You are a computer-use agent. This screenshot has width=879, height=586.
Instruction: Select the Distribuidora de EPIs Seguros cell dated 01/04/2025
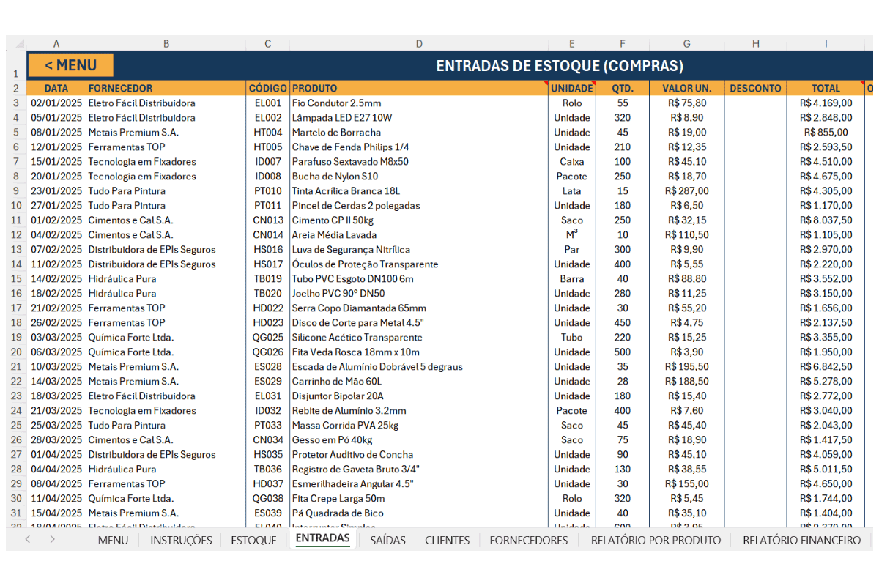166,455
